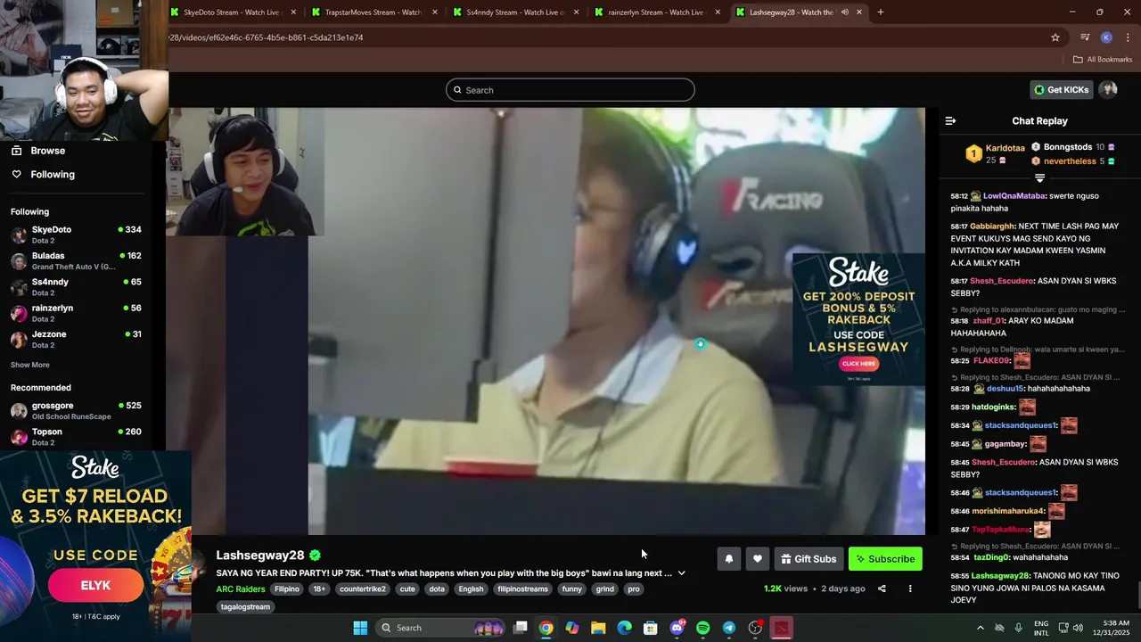
Task: Expand the gift leaderboard arrow in chat
Action: coord(1039,178)
